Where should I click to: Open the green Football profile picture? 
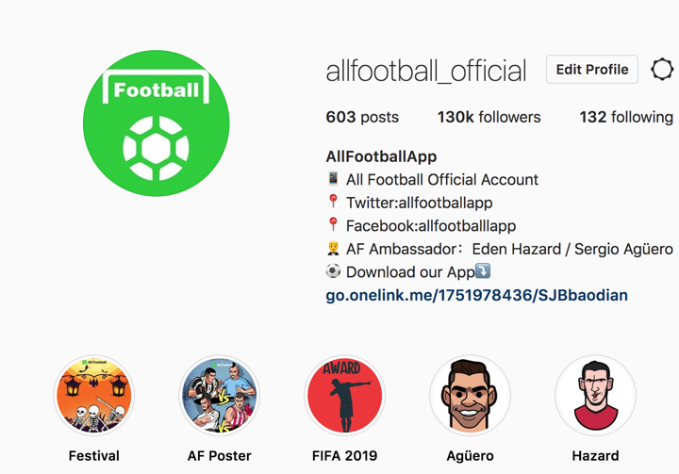coord(157,123)
